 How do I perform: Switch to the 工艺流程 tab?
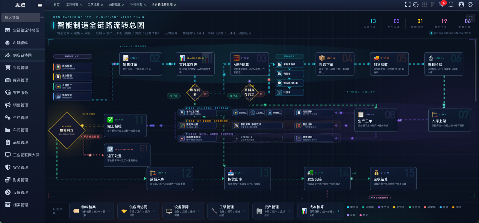93,5
